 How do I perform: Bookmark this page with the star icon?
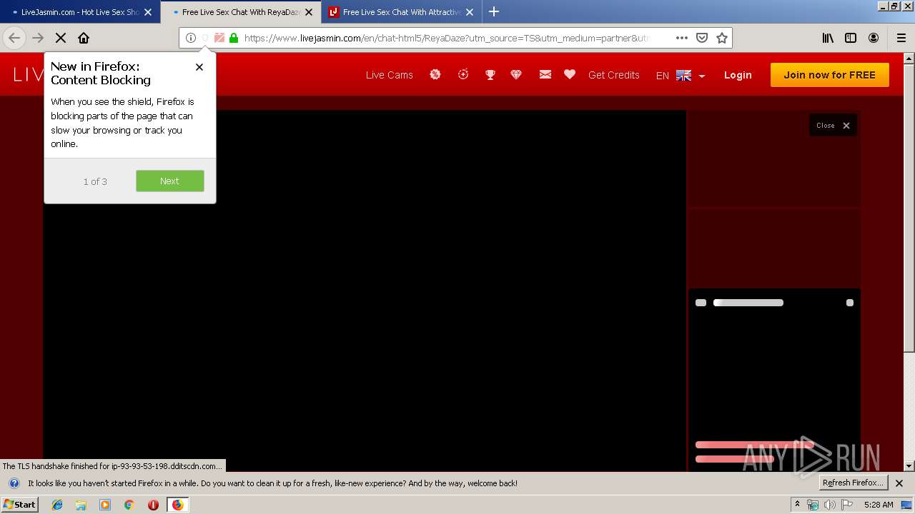pyautogui.click(x=722, y=38)
